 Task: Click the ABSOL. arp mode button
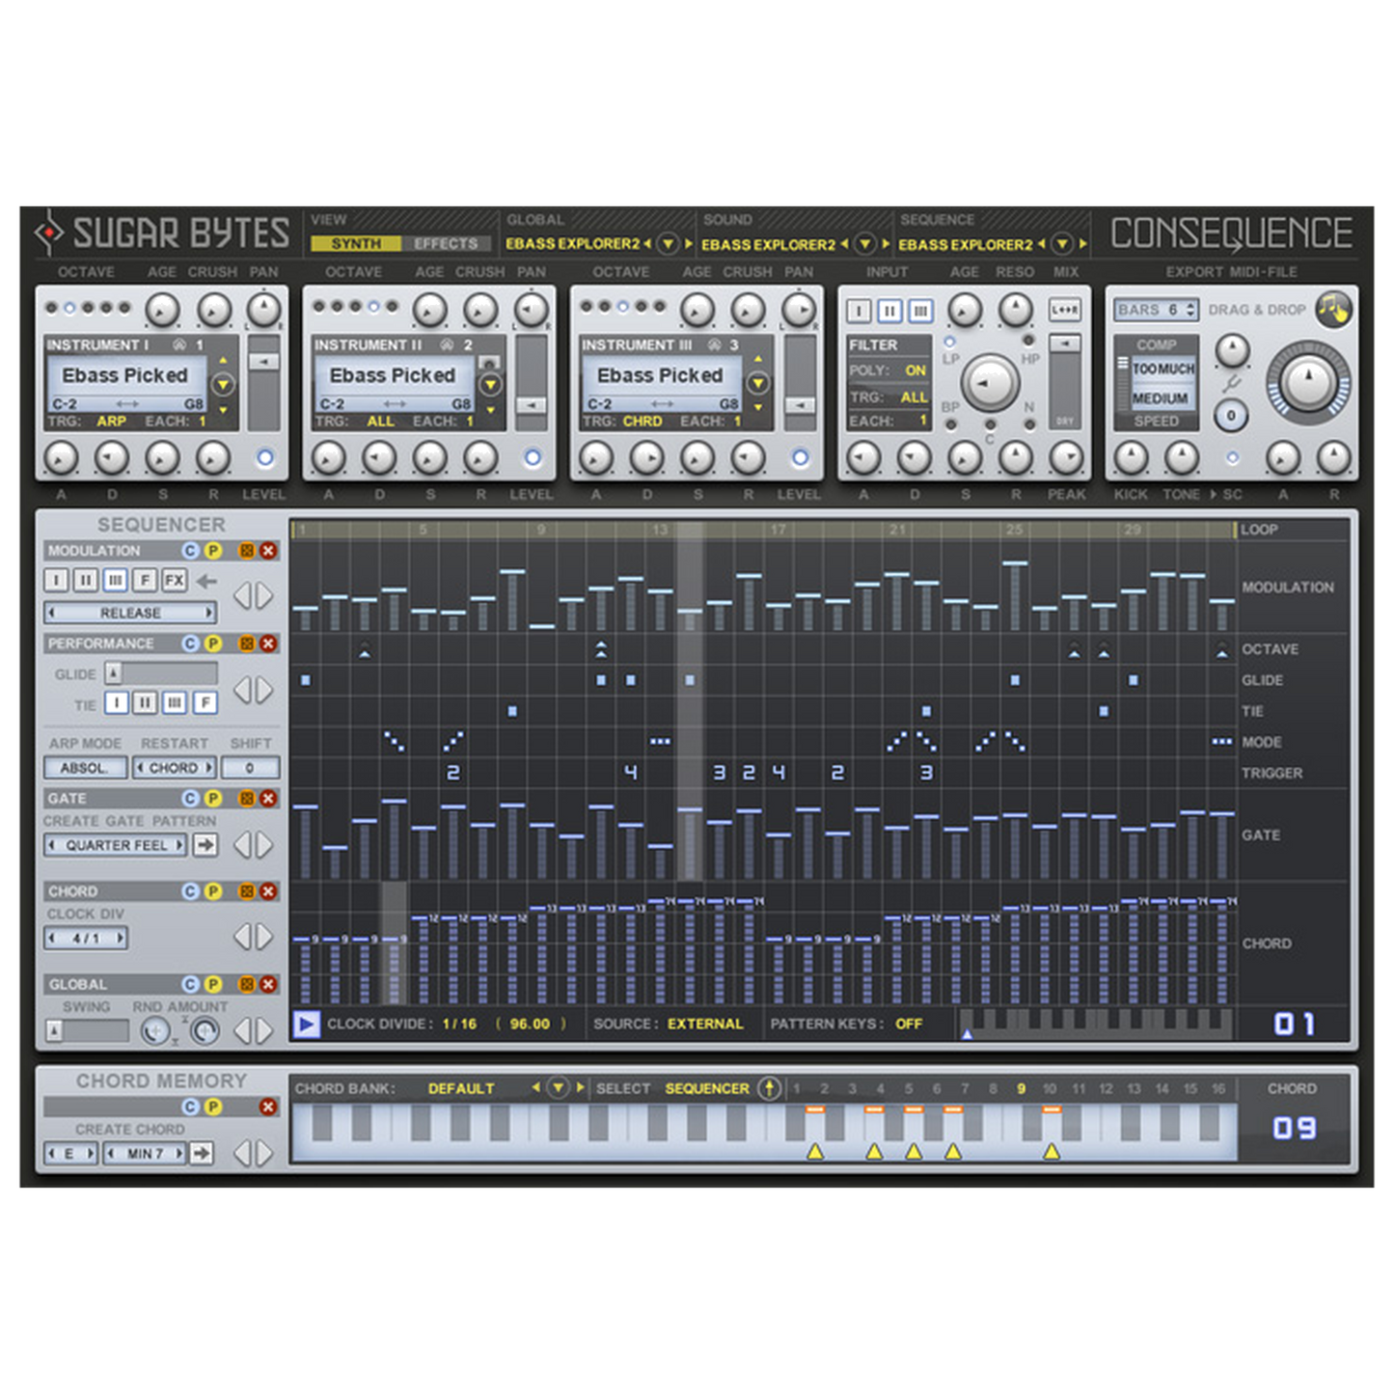pyautogui.click(x=85, y=768)
